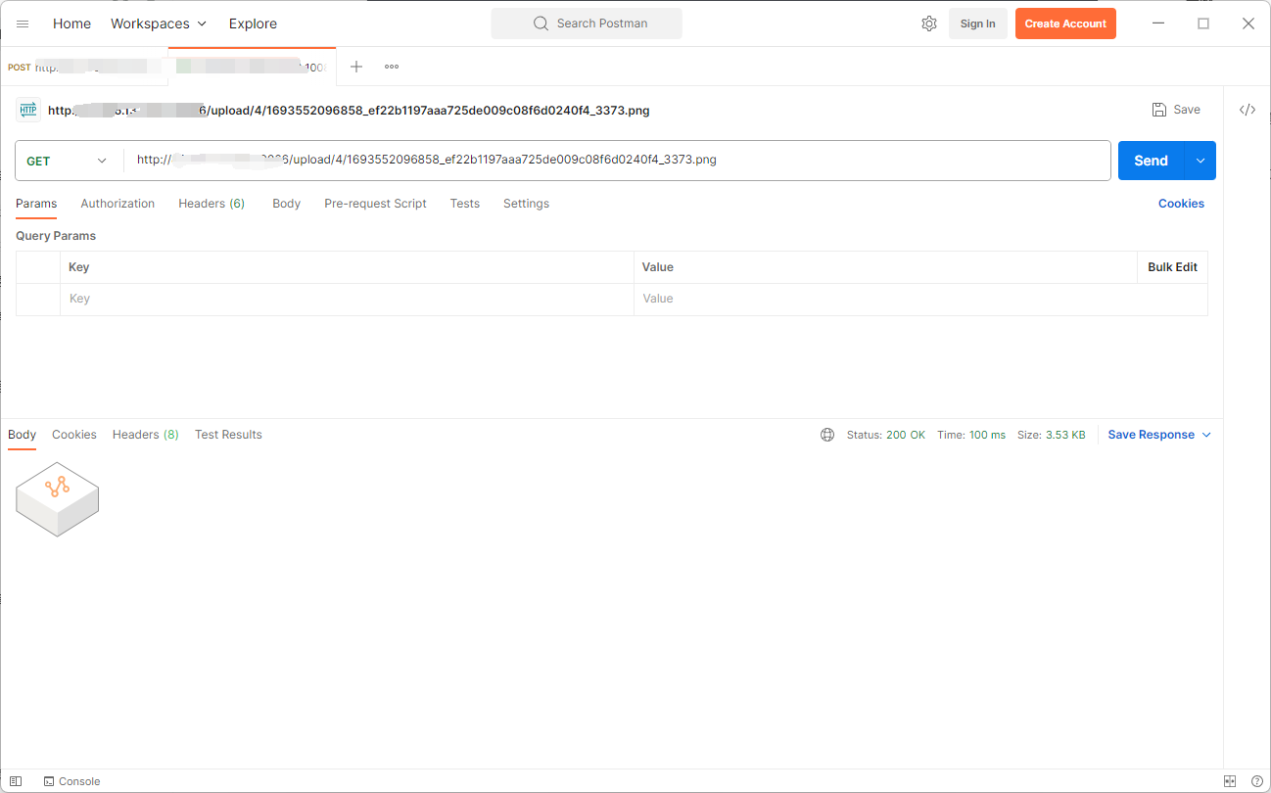Click the Size: 3.53 KB text

tap(1051, 435)
